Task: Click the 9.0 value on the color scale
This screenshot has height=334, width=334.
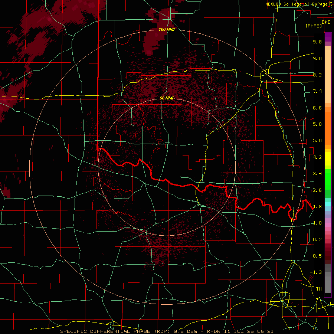Action: point(317,58)
